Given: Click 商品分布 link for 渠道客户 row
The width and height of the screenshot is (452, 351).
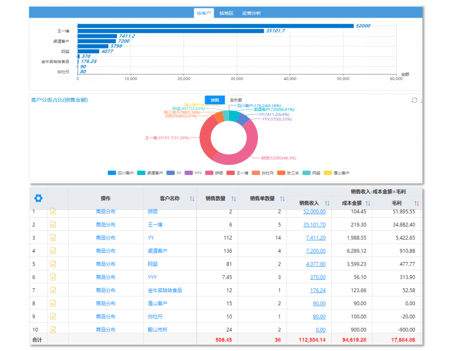Looking at the screenshot, I should pos(105,251).
